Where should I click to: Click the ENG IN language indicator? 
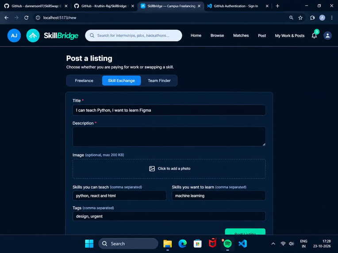[x=303, y=244]
